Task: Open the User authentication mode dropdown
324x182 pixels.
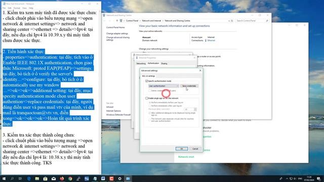Action: pos(164,86)
